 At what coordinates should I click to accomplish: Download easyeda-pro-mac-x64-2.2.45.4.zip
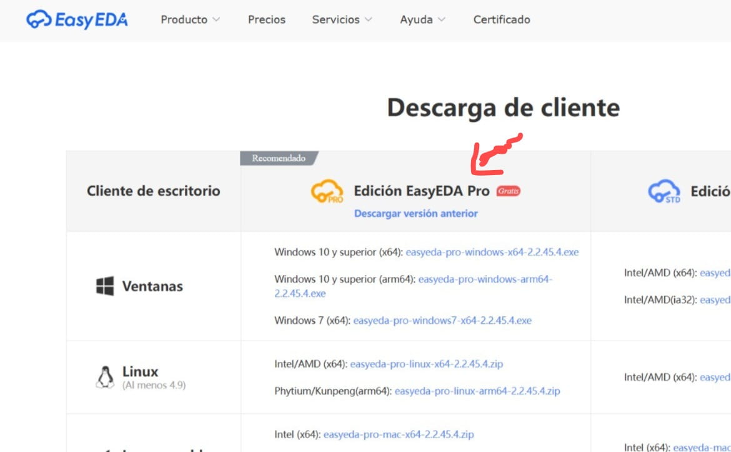(399, 434)
